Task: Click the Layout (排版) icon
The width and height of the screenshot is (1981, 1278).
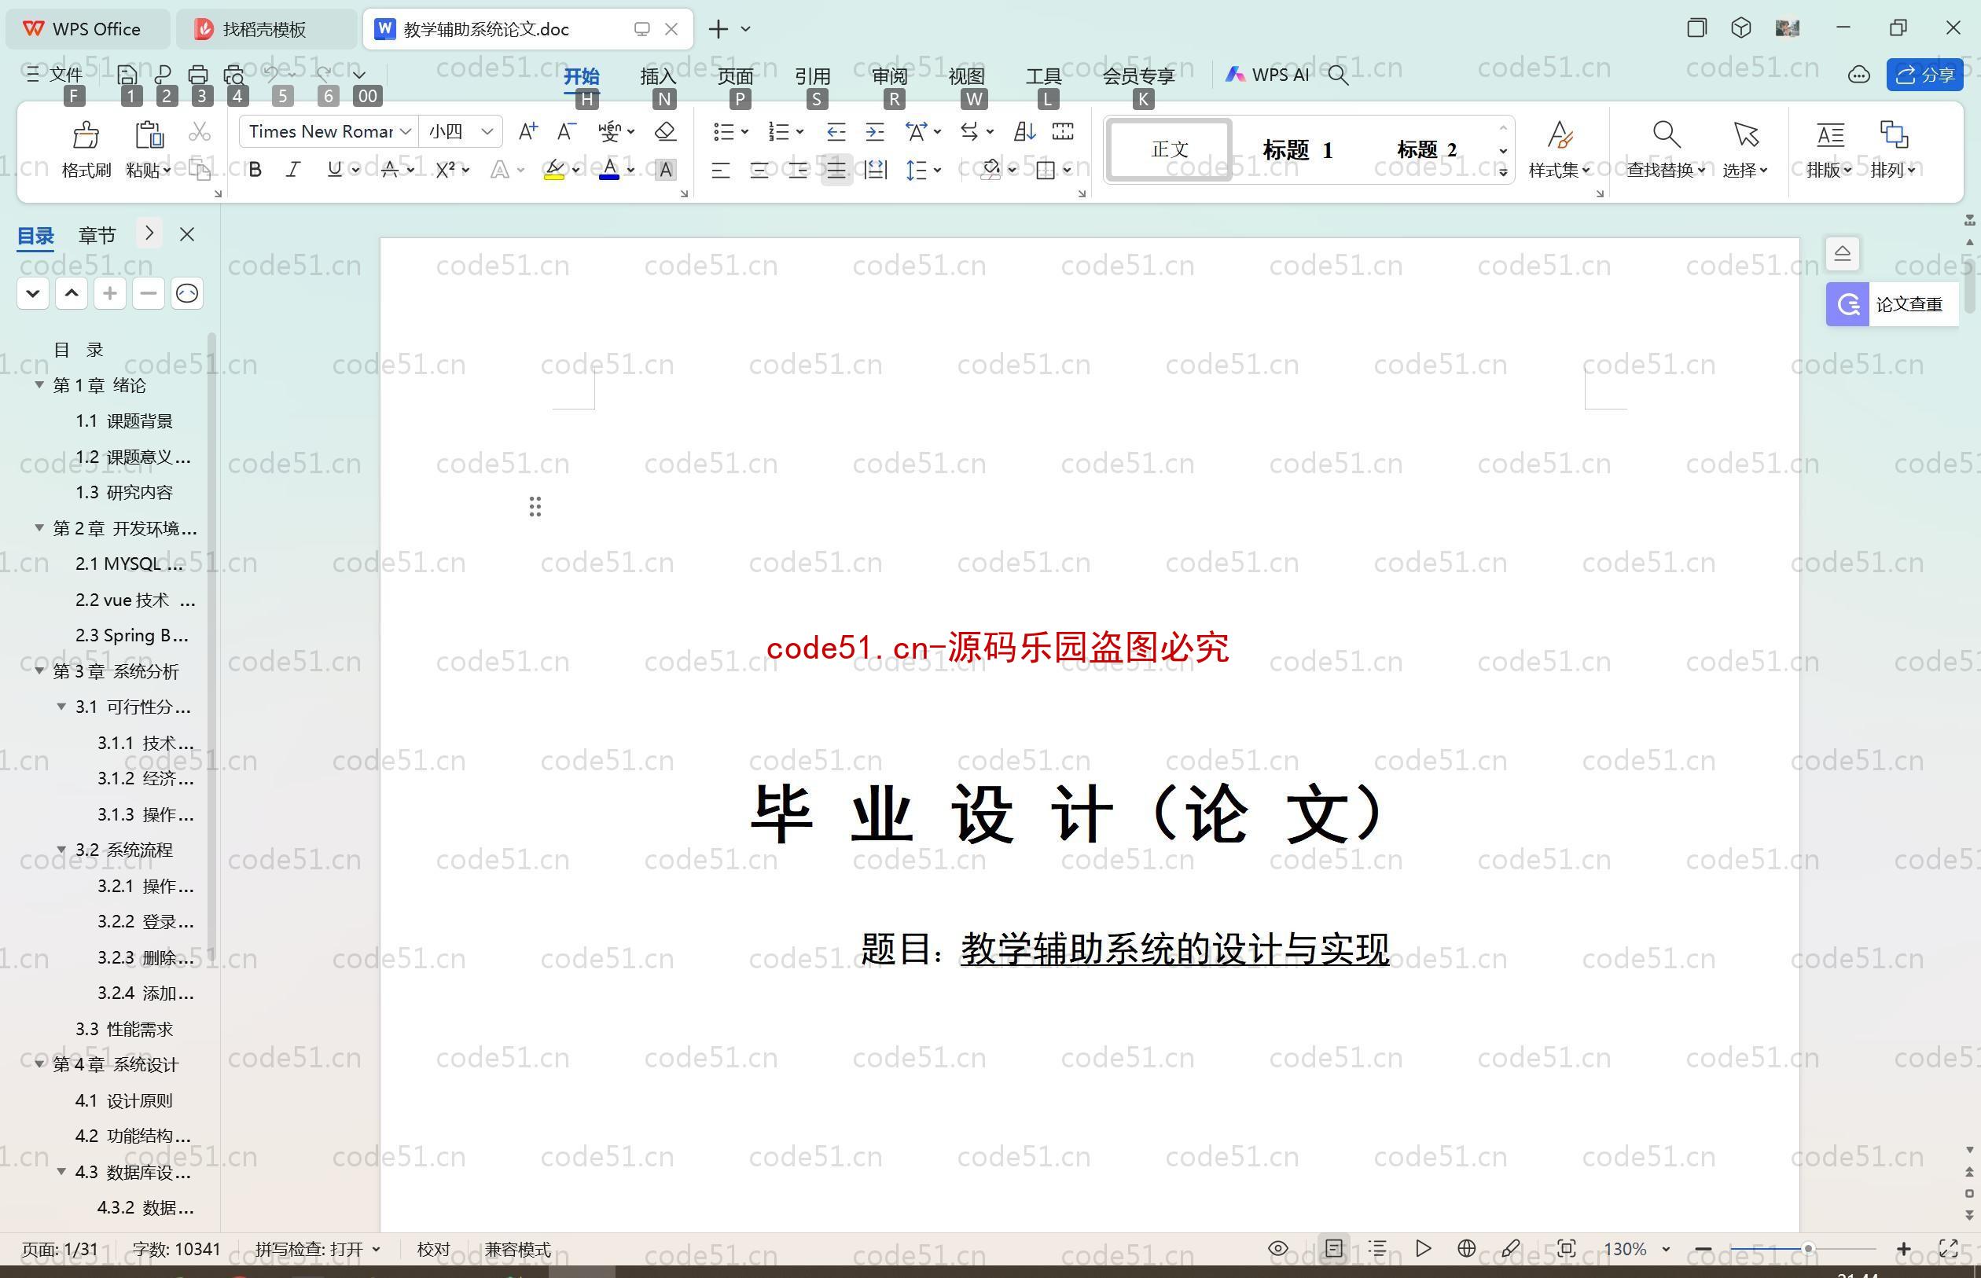Action: click(1830, 134)
